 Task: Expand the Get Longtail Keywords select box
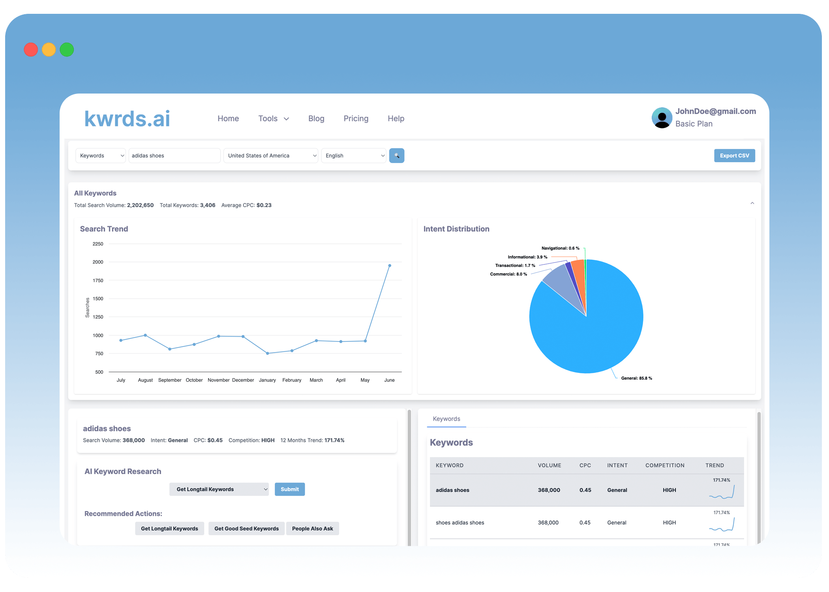click(219, 489)
